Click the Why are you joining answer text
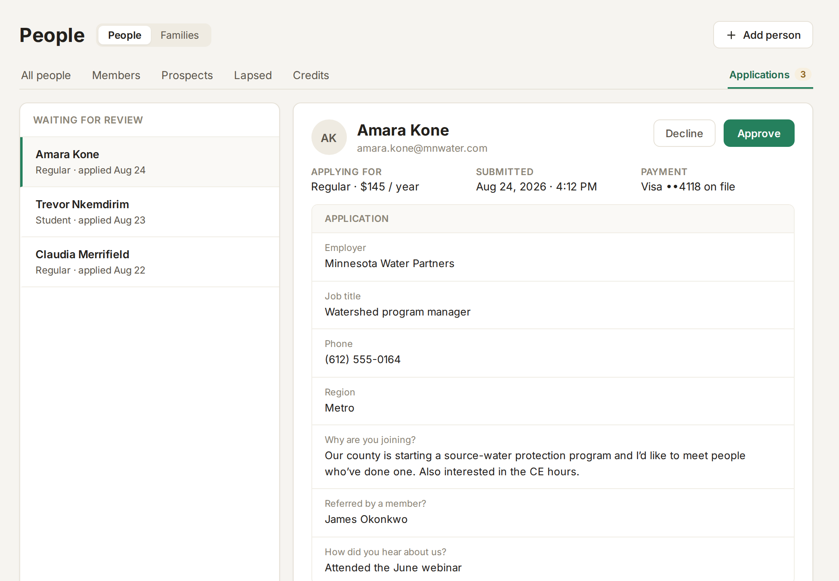This screenshot has width=839, height=581. click(535, 464)
